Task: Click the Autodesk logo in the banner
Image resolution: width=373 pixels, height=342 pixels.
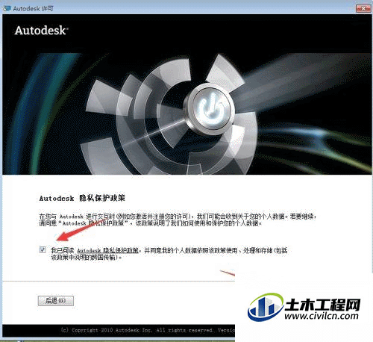Action: point(41,31)
